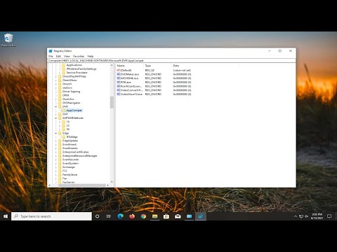
Task: Click the taskbar search box
Action: [51, 216]
